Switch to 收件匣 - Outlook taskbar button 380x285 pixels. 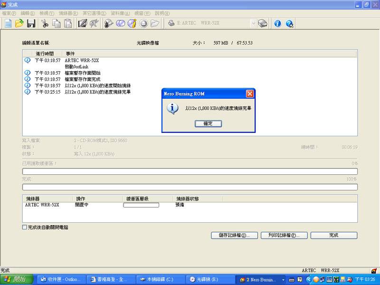[x=61, y=279]
